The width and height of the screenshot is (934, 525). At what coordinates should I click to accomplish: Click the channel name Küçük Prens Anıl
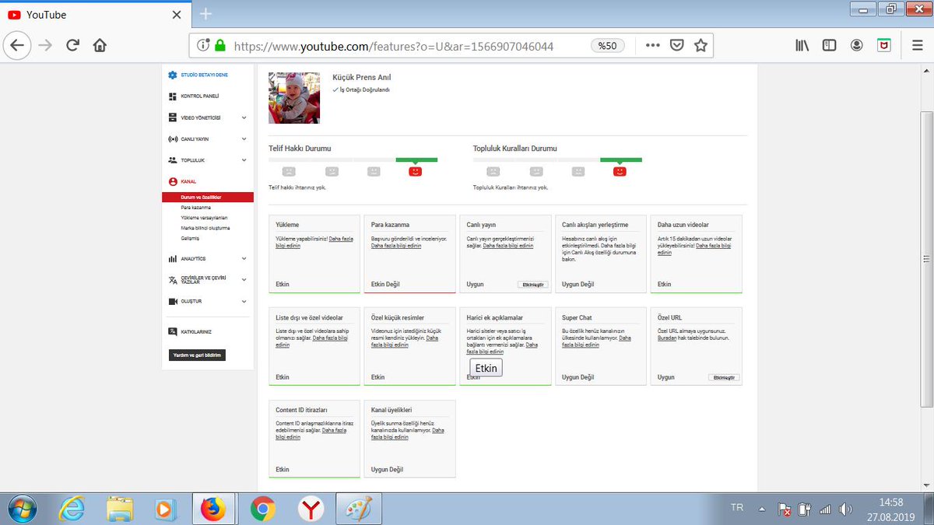click(x=361, y=78)
